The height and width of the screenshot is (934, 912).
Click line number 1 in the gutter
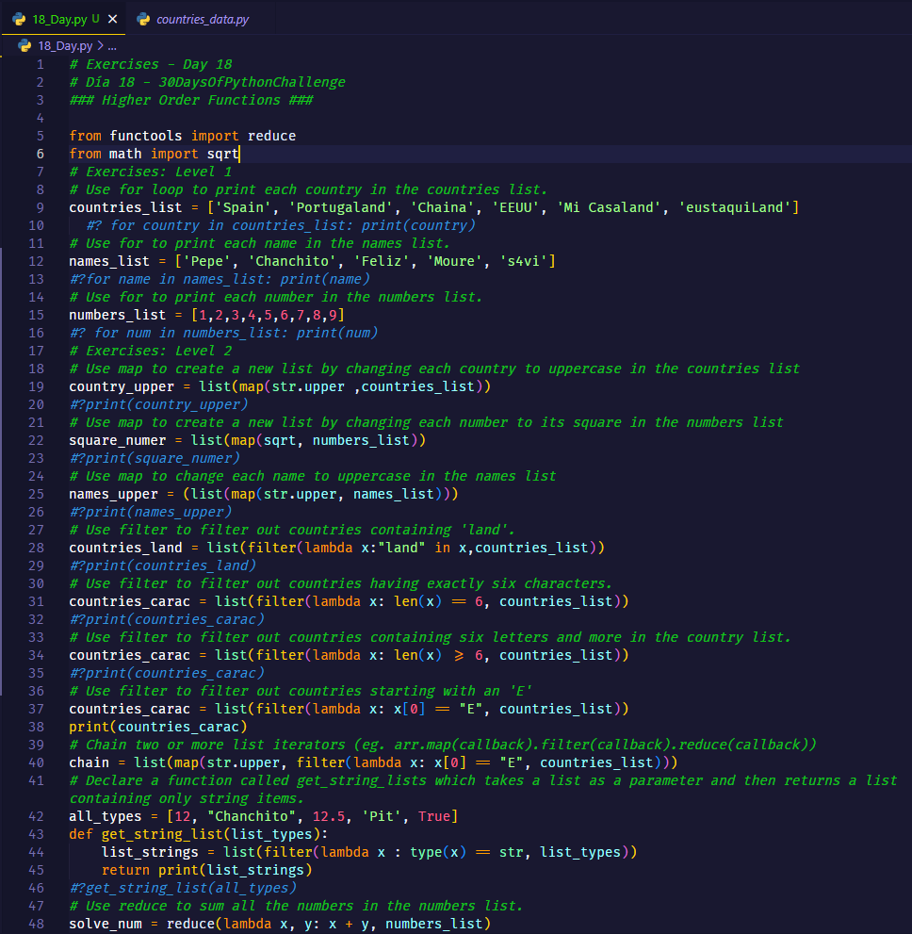coord(40,64)
